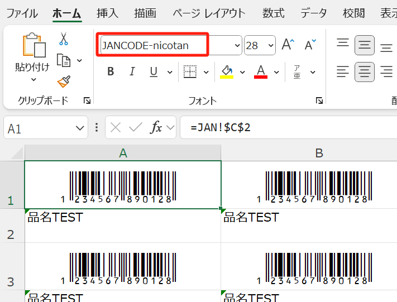Switch to the 描画 tab
Image resolution: width=397 pixels, height=302 pixels.
(x=145, y=13)
